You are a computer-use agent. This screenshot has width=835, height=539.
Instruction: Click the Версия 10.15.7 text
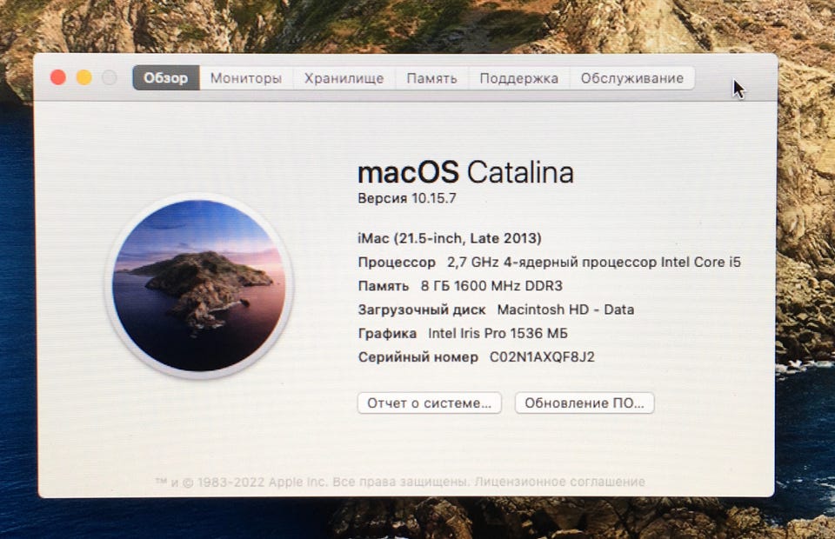click(407, 198)
